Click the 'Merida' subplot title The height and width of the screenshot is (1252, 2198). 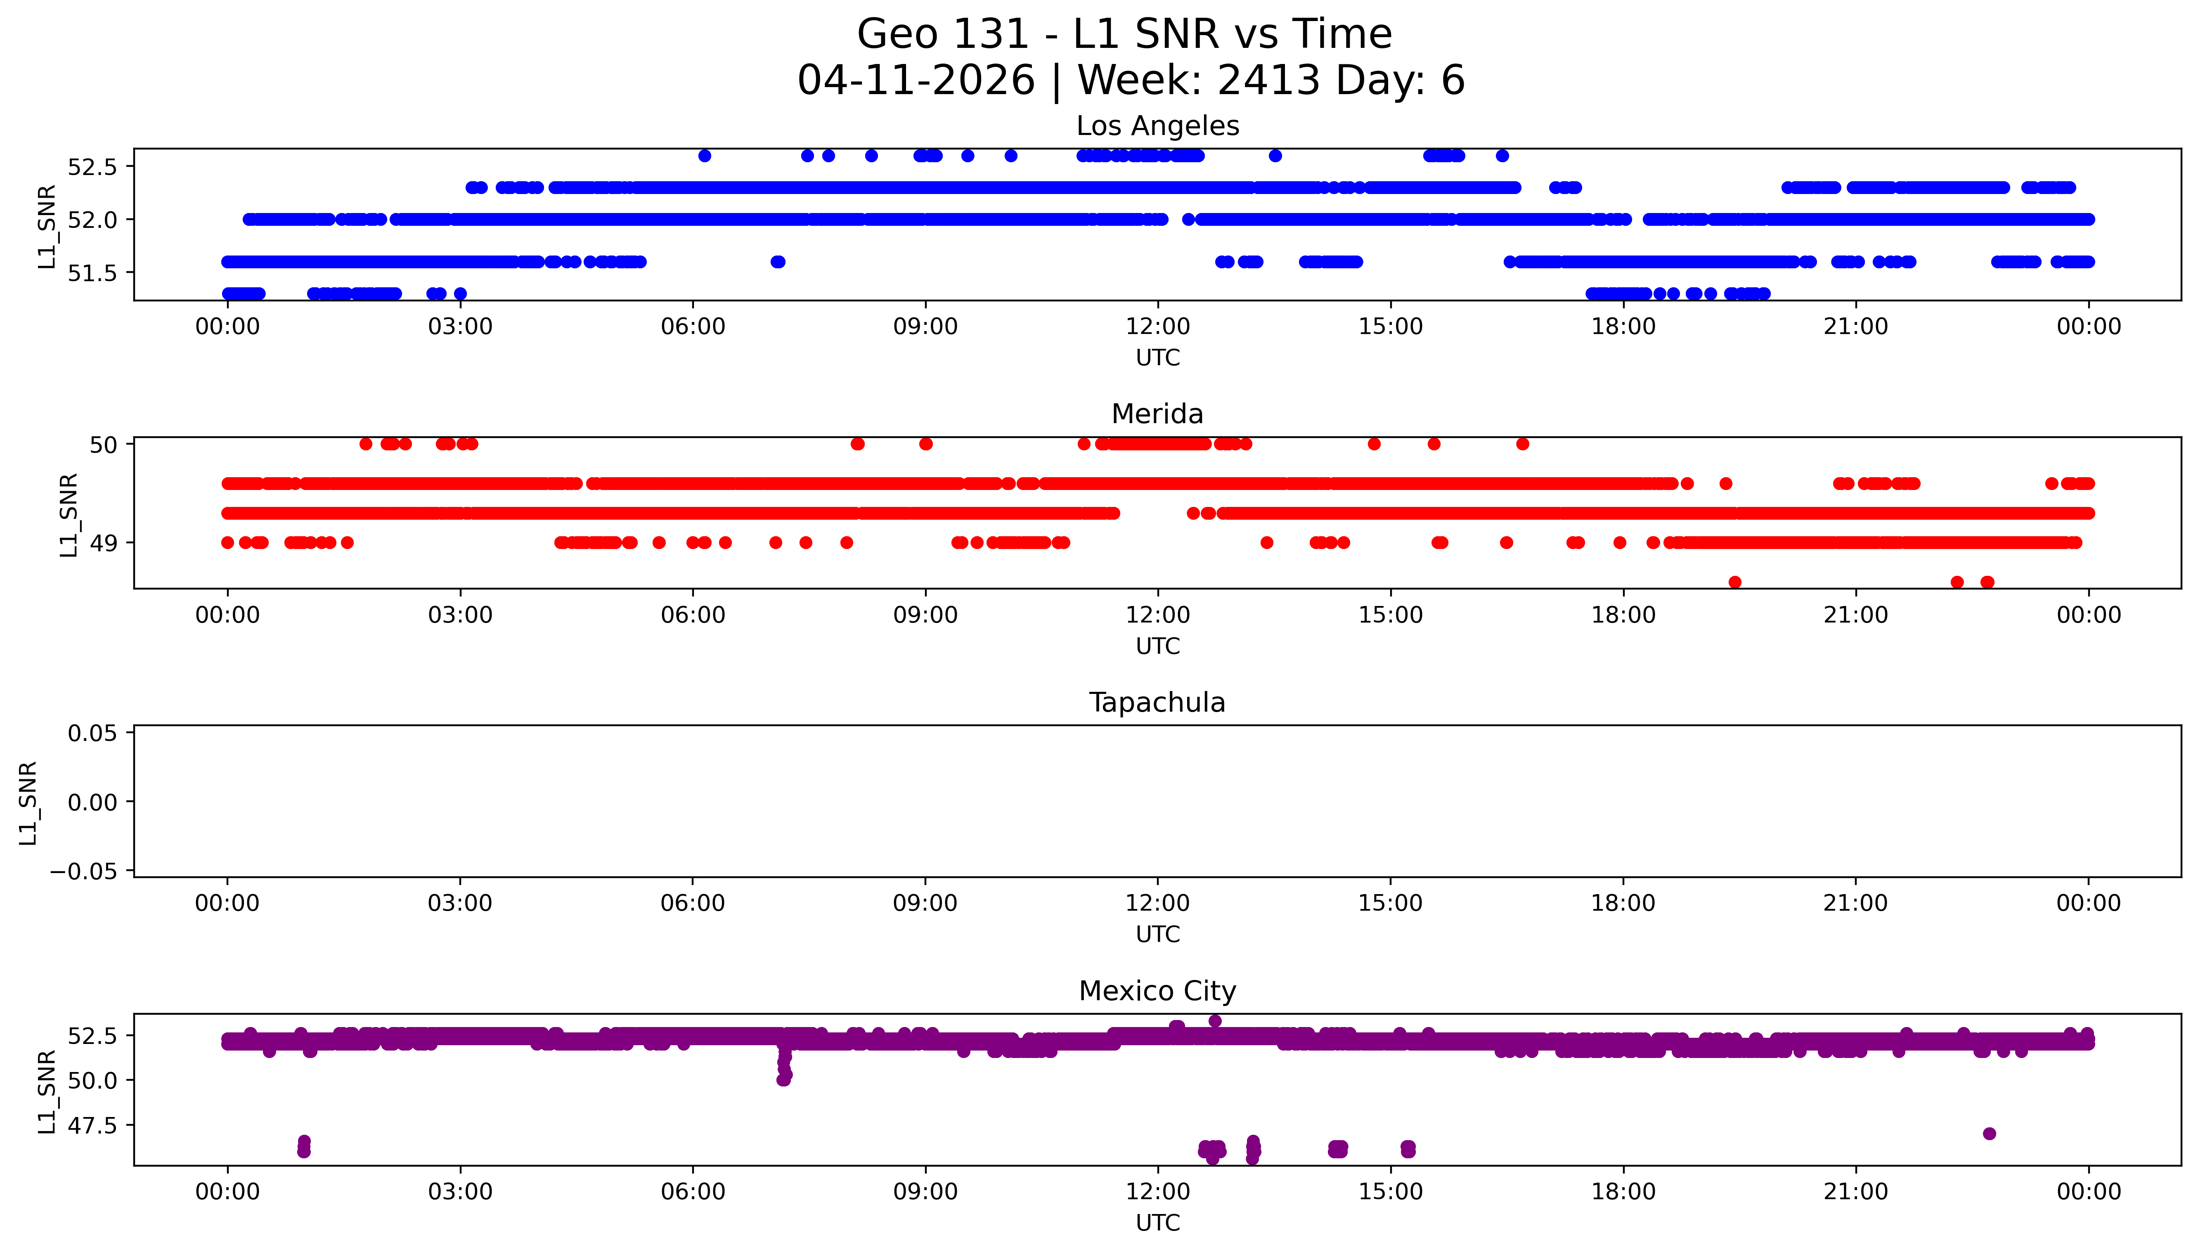[1157, 414]
